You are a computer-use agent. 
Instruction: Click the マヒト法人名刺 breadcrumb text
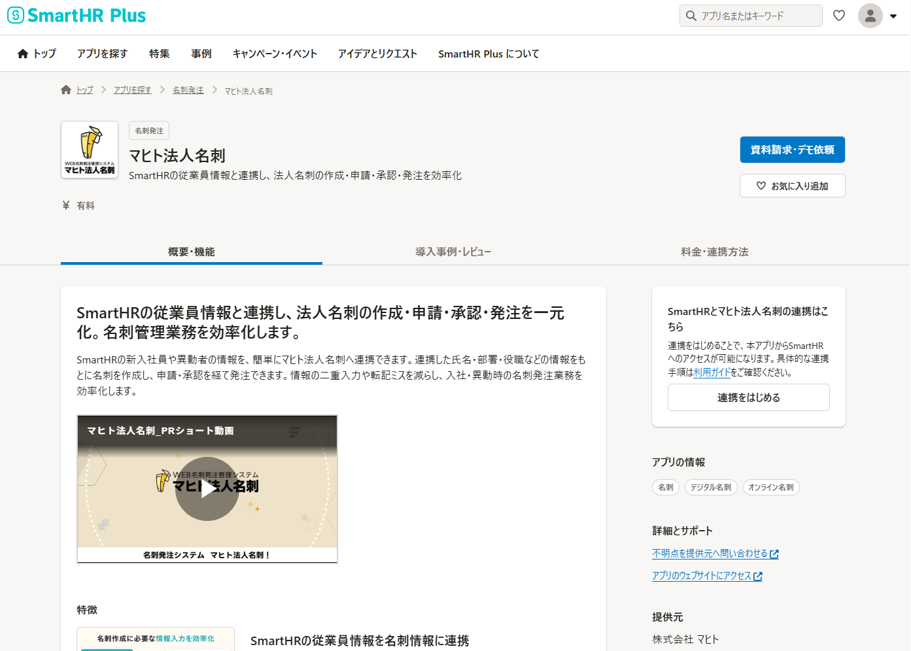249,91
